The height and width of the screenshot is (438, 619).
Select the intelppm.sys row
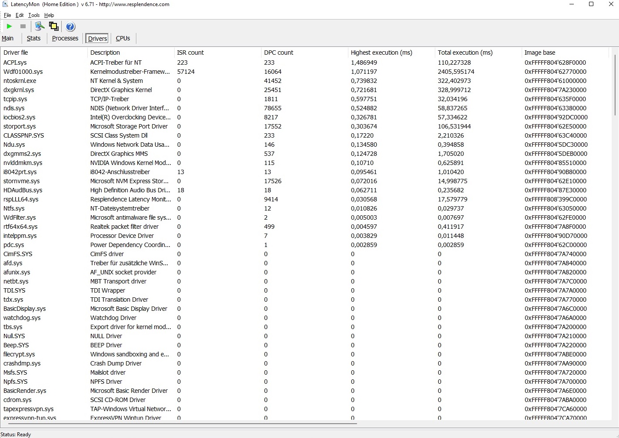pyautogui.click(x=306, y=236)
